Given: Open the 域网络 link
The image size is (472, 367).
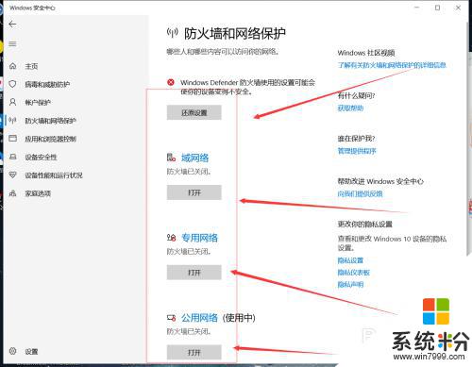Looking at the screenshot, I should [x=194, y=158].
